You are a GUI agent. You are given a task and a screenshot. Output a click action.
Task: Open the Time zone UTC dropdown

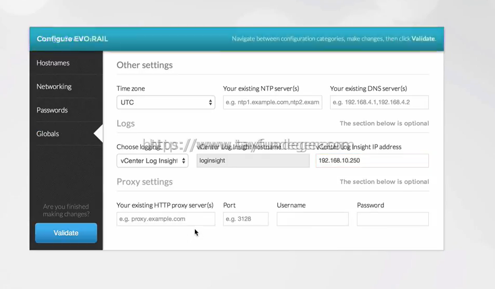point(166,102)
